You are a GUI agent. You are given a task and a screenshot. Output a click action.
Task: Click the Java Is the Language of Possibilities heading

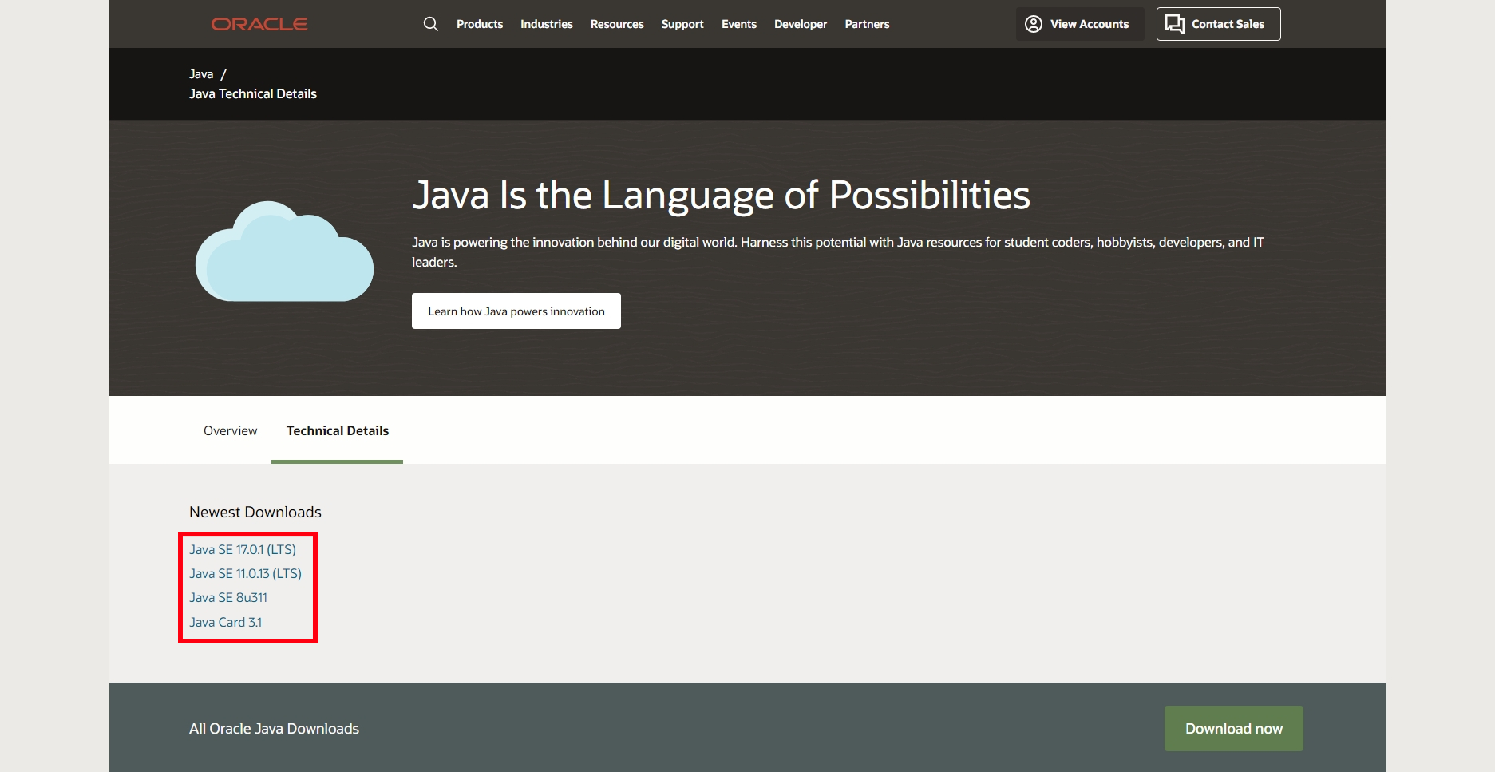point(722,195)
